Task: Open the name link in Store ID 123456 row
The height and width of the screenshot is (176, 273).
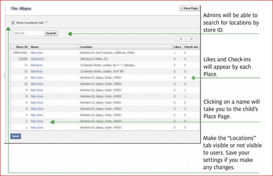Action: pos(37,59)
